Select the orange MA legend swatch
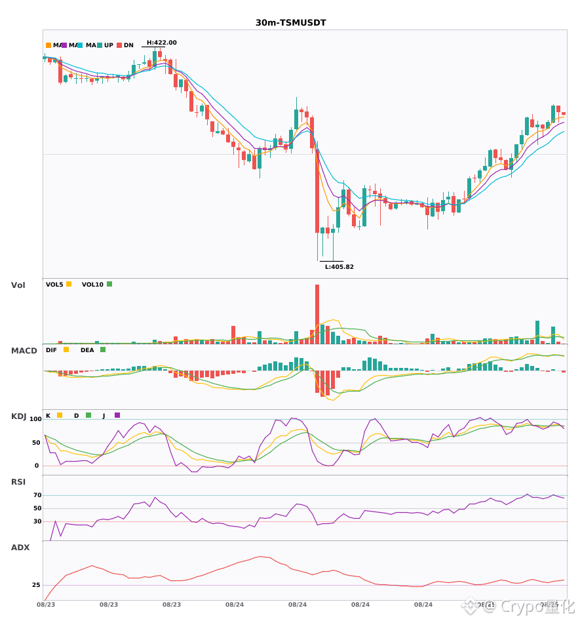Image resolution: width=580 pixels, height=623 pixels. 48,45
